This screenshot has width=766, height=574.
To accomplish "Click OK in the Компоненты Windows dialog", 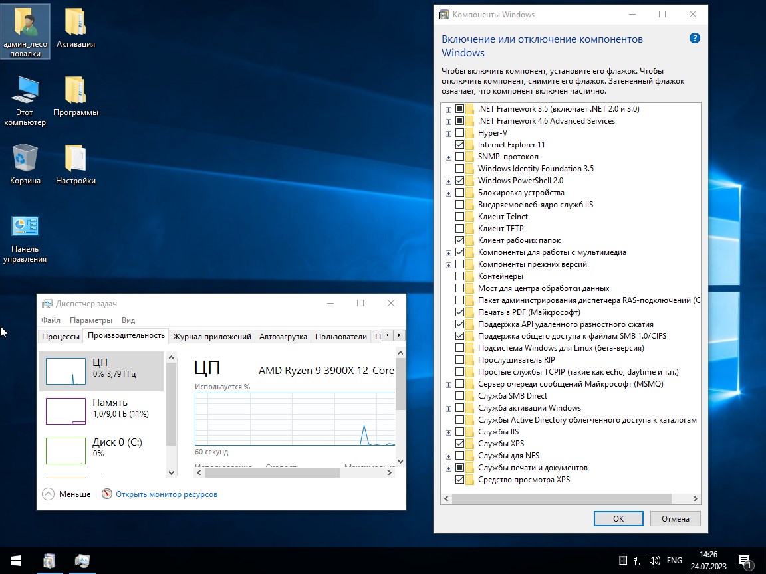I will coord(618,518).
